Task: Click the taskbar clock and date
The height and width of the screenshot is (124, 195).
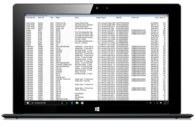Action: 166,103
